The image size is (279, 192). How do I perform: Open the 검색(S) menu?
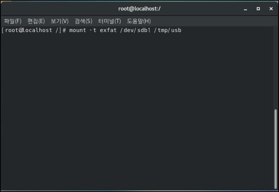coord(84,21)
